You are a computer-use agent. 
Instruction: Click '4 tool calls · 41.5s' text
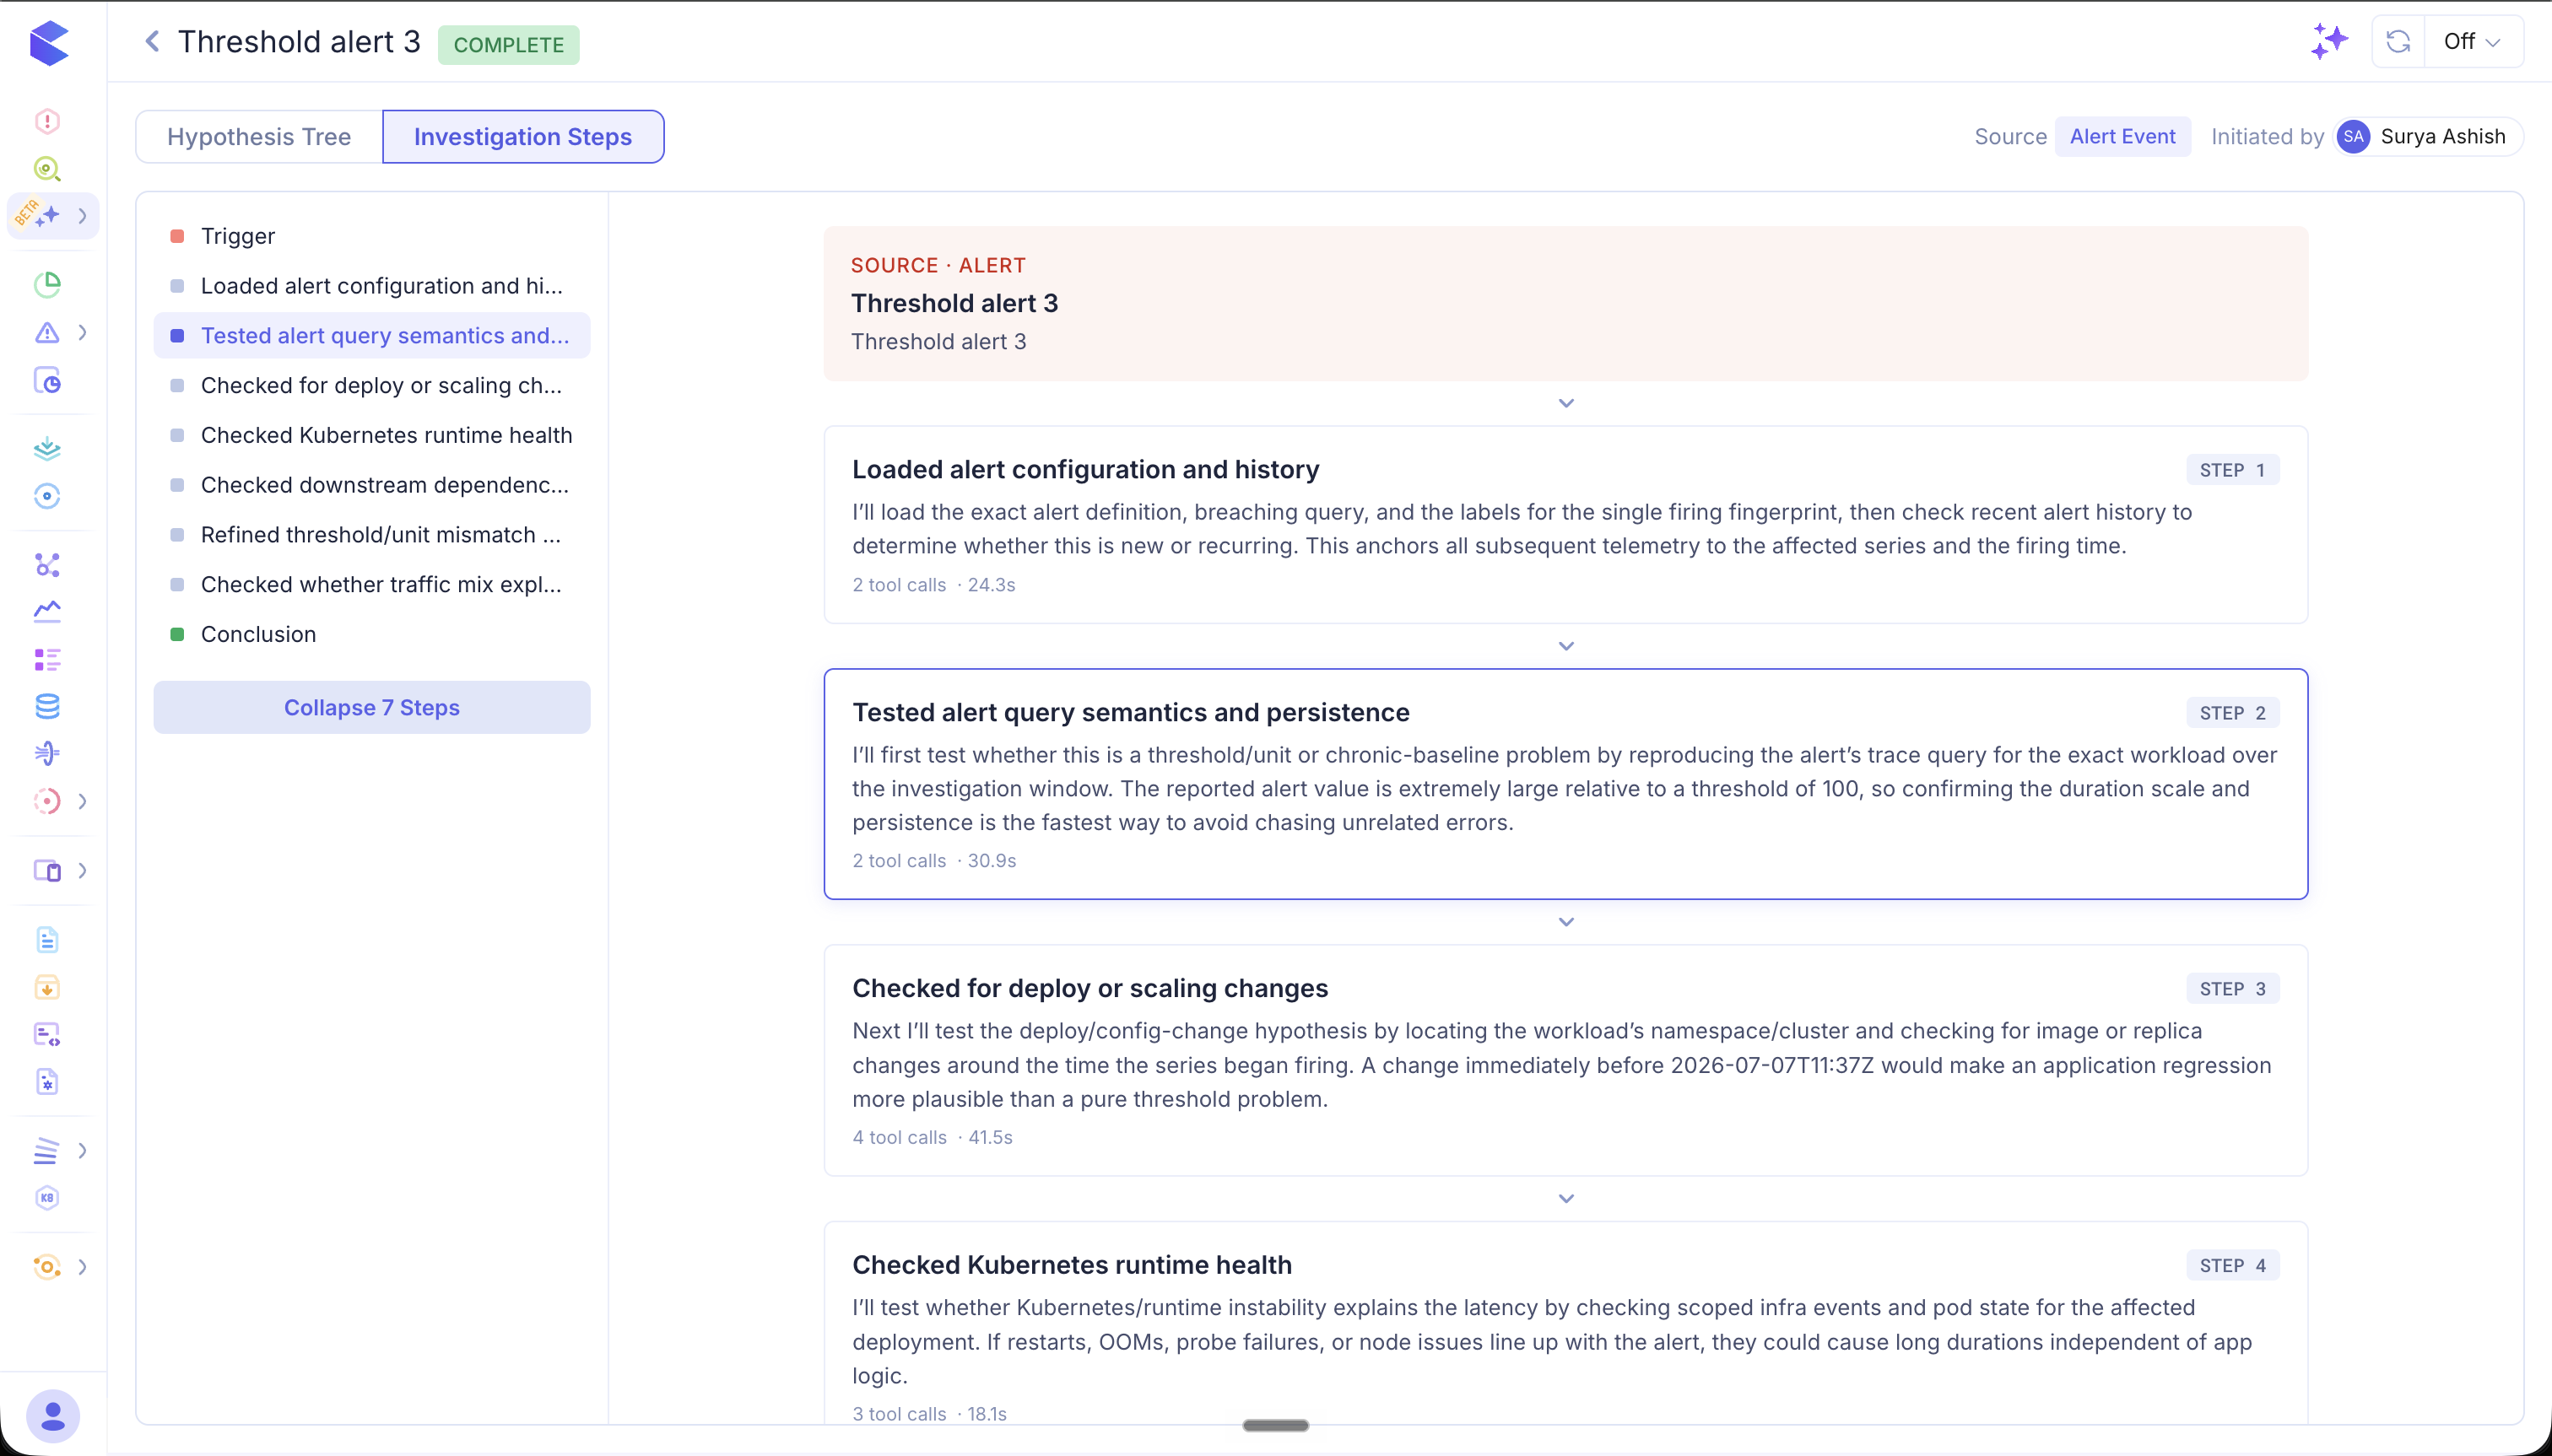point(932,1138)
